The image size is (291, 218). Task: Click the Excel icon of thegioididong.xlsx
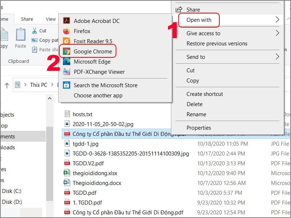pos(67,173)
